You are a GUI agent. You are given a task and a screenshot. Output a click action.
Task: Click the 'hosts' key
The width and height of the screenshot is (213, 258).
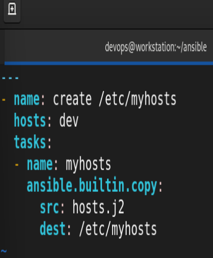30,120
